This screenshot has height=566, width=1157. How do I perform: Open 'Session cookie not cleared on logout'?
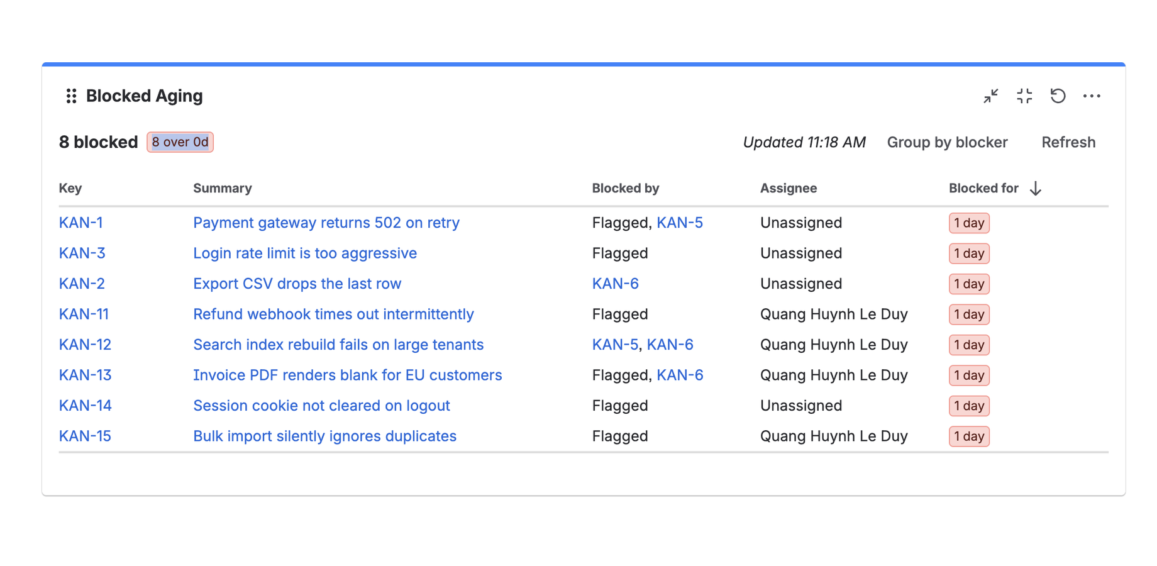(321, 406)
